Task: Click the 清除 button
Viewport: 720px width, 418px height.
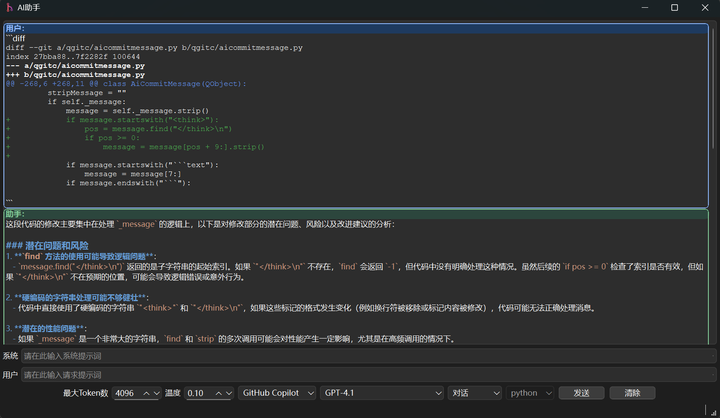Action: [x=632, y=393]
